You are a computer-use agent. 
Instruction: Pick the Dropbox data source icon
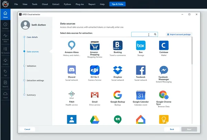pyautogui.click(x=118, y=70)
